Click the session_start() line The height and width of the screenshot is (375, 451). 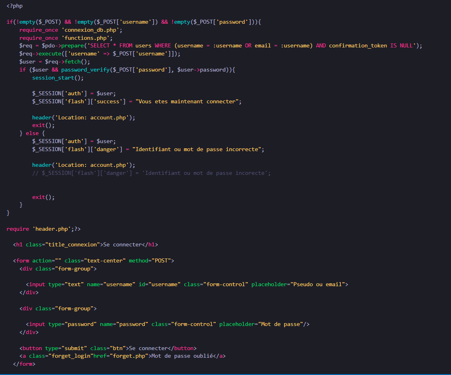[x=58, y=78]
